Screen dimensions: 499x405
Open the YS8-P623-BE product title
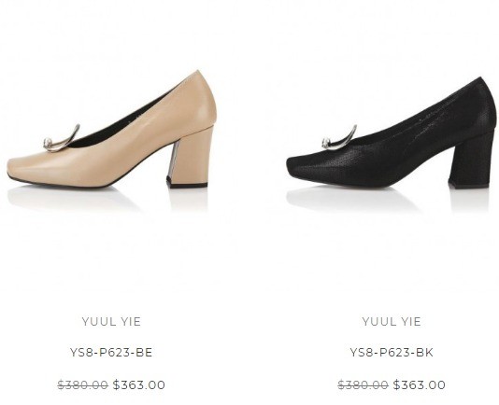point(111,353)
